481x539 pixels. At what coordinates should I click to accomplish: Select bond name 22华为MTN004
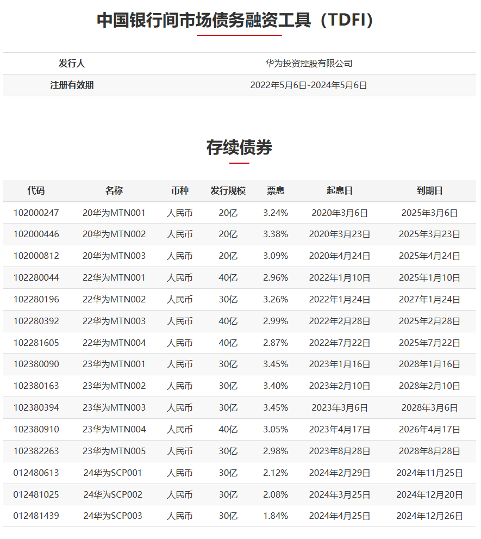[114, 343]
